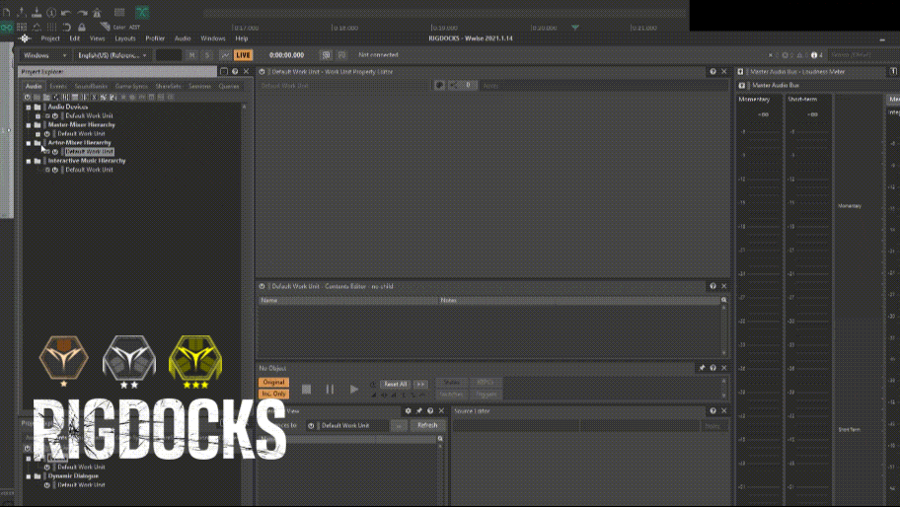900x507 pixels.
Task: Switch to the Audio tab in Project Explorer
Action: click(34, 86)
